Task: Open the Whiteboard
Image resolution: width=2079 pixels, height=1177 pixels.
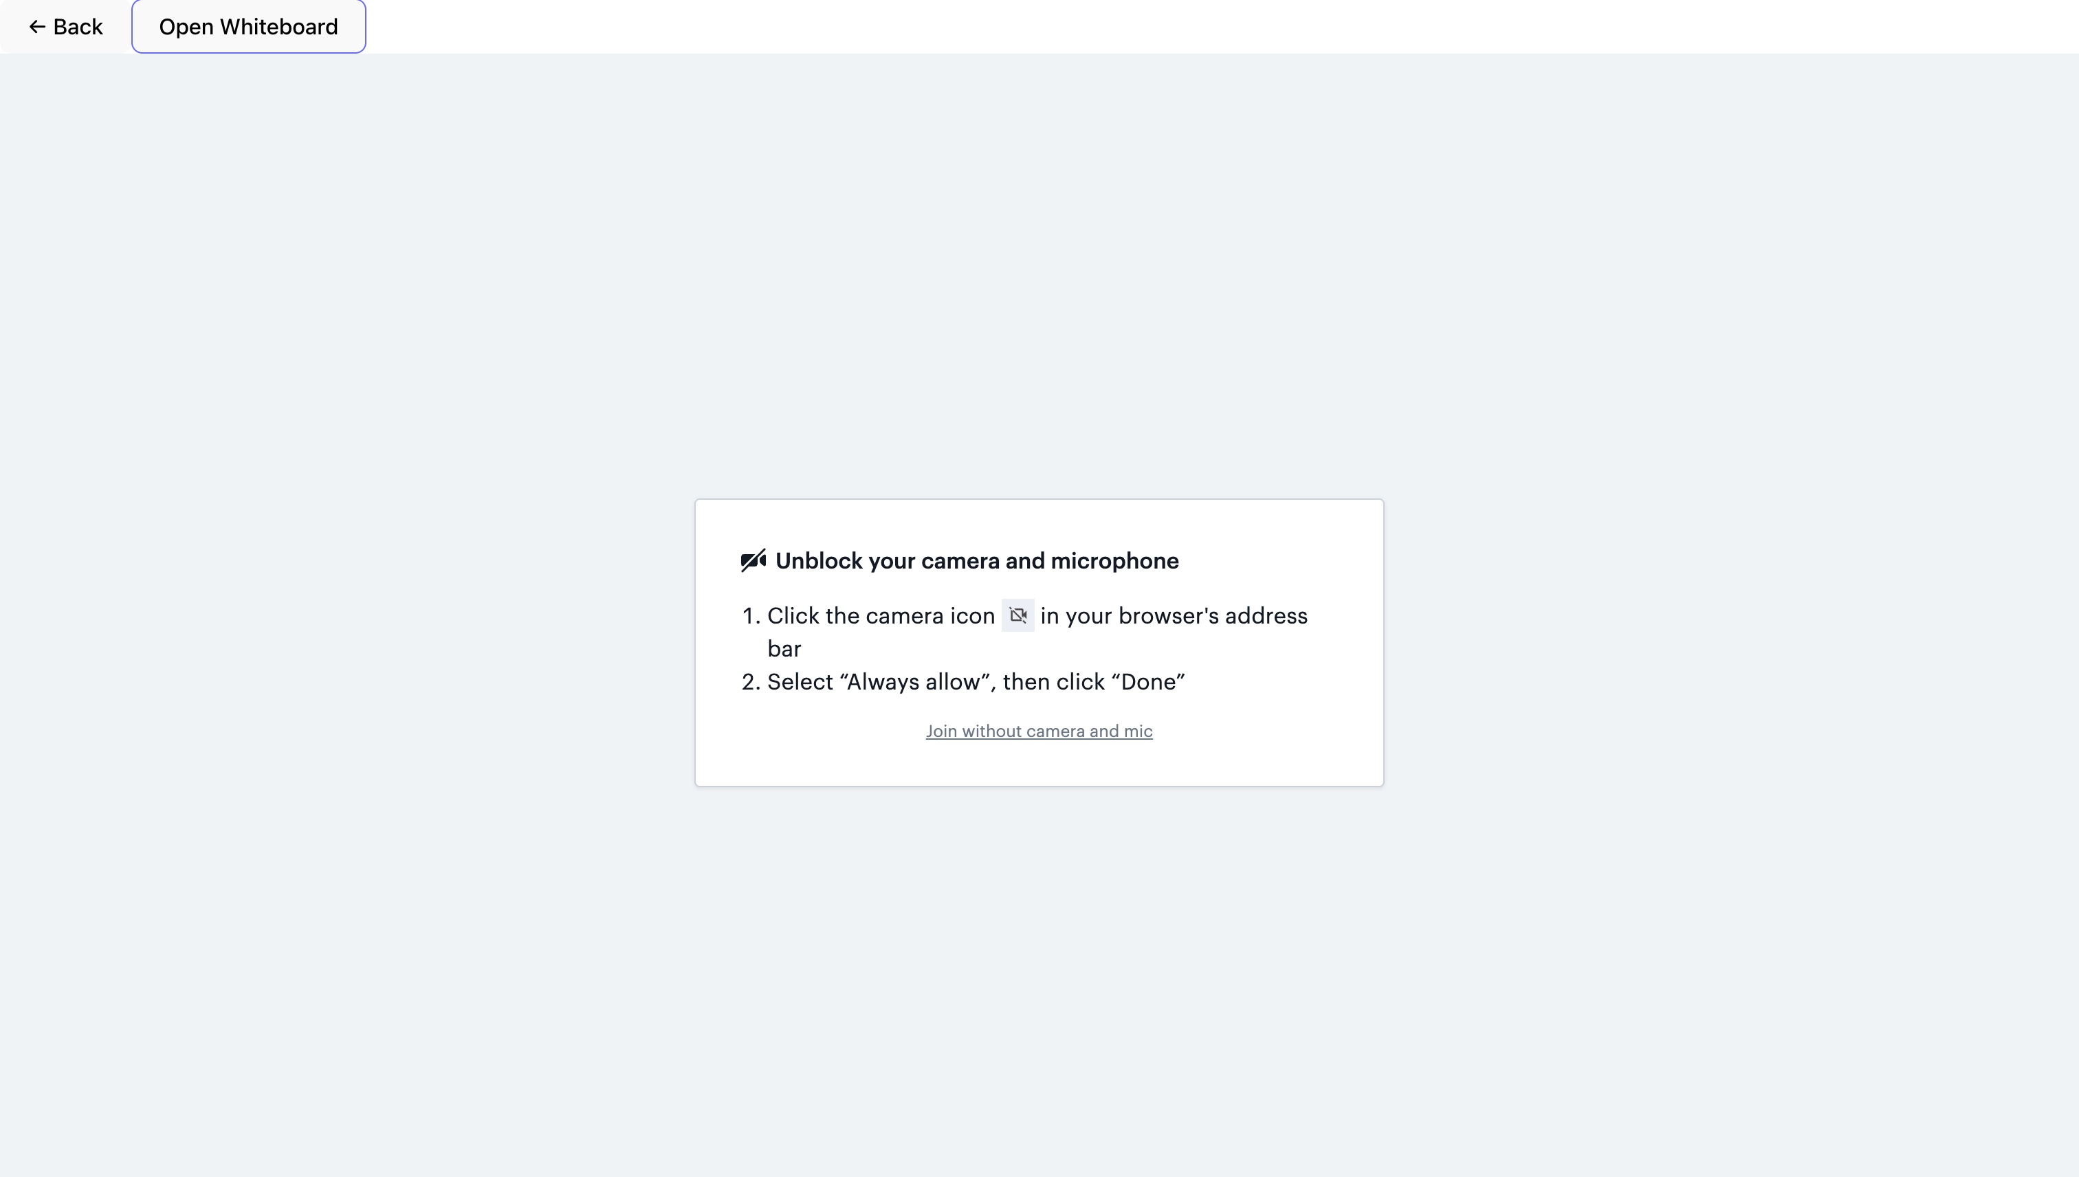Action: coord(248,27)
